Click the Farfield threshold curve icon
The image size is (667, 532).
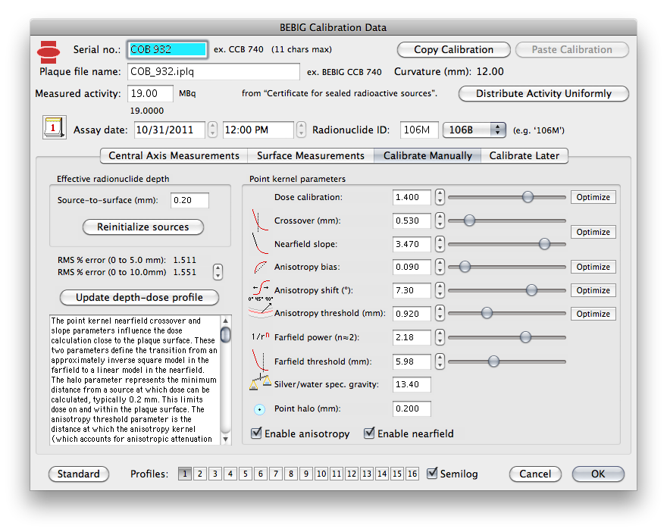(259, 361)
